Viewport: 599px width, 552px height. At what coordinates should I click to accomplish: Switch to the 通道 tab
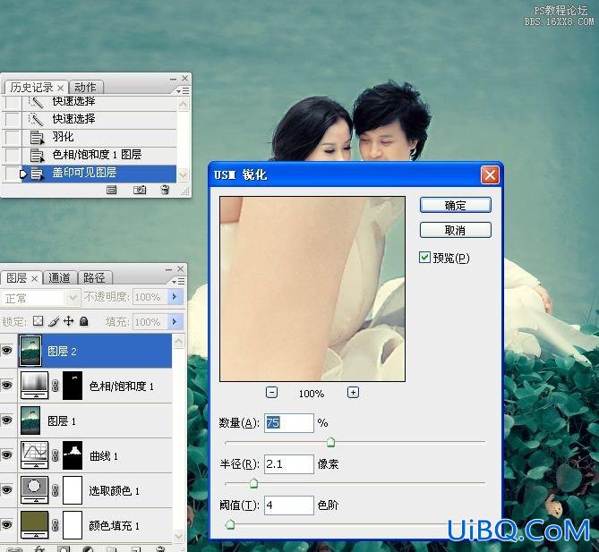click(x=60, y=278)
